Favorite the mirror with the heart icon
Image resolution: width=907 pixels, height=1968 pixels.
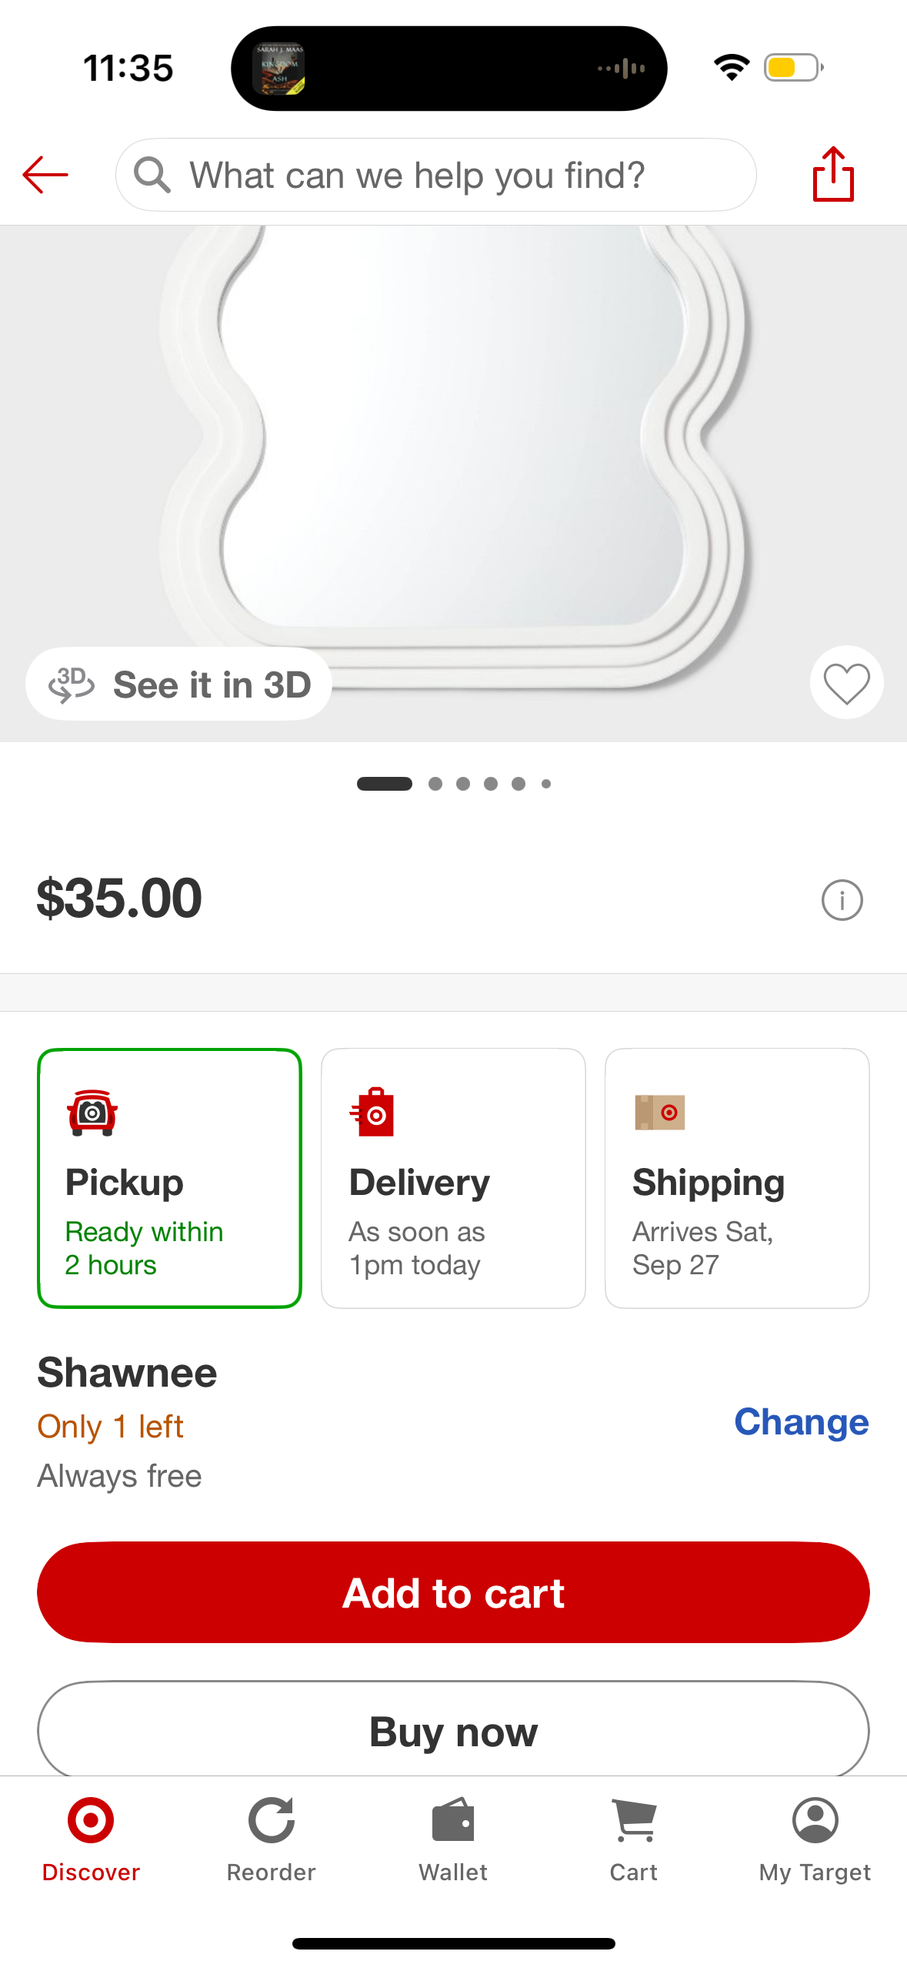[846, 683]
